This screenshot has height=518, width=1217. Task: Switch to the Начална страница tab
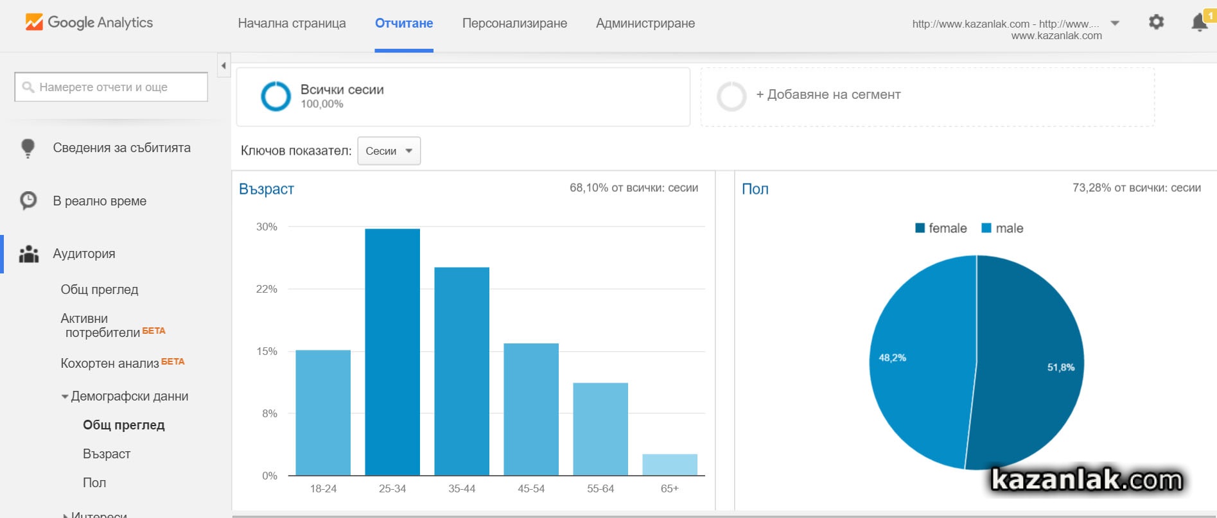pos(292,24)
